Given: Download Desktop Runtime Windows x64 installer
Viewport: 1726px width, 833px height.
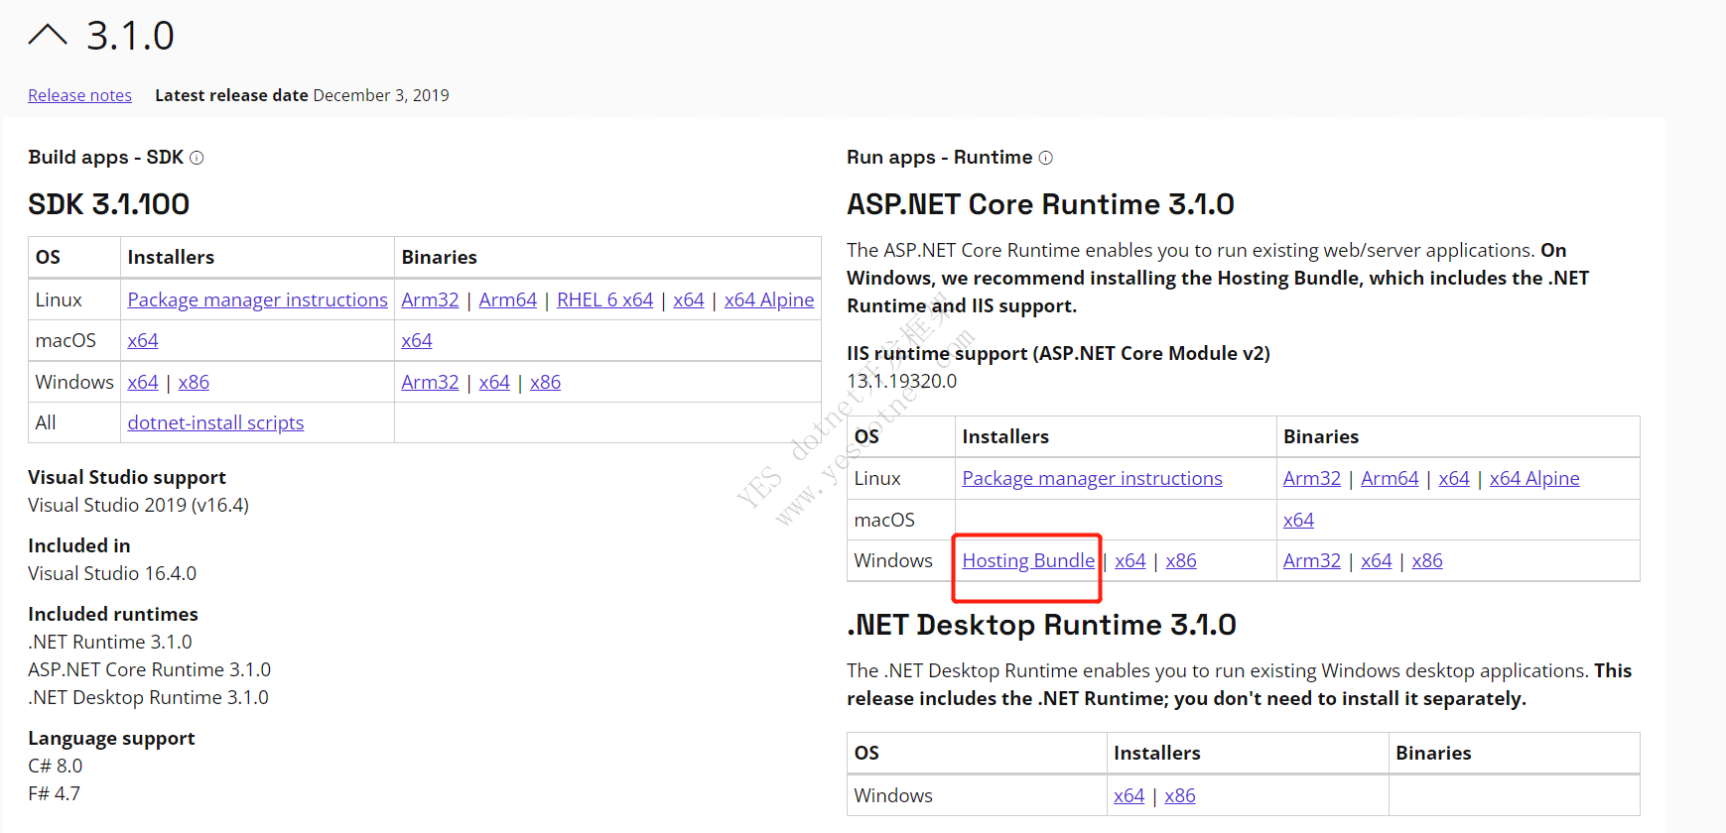Looking at the screenshot, I should (1129, 795).
